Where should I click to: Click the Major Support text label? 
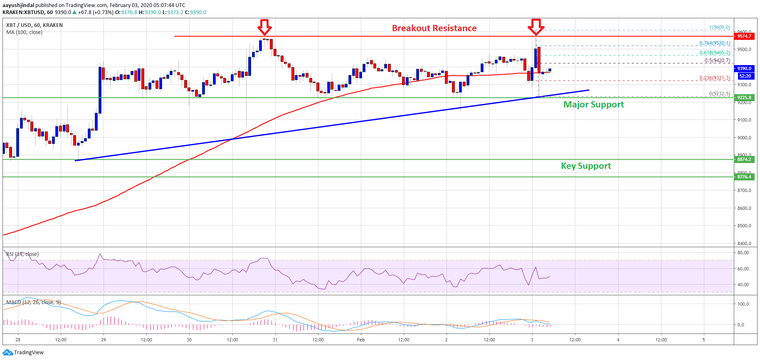[x=593, y=105]
